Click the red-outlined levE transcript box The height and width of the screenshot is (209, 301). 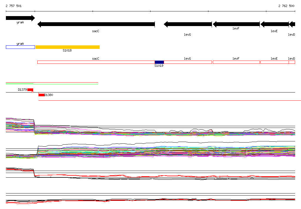tap(275, 62)
